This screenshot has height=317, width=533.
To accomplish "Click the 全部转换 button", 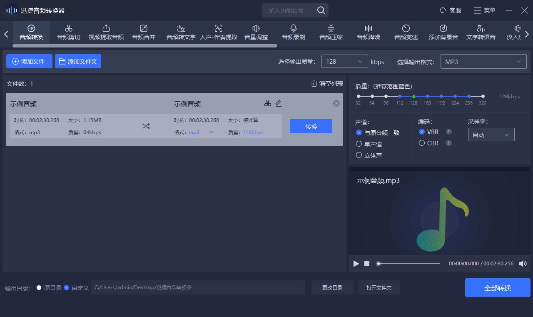I will 498,288.
